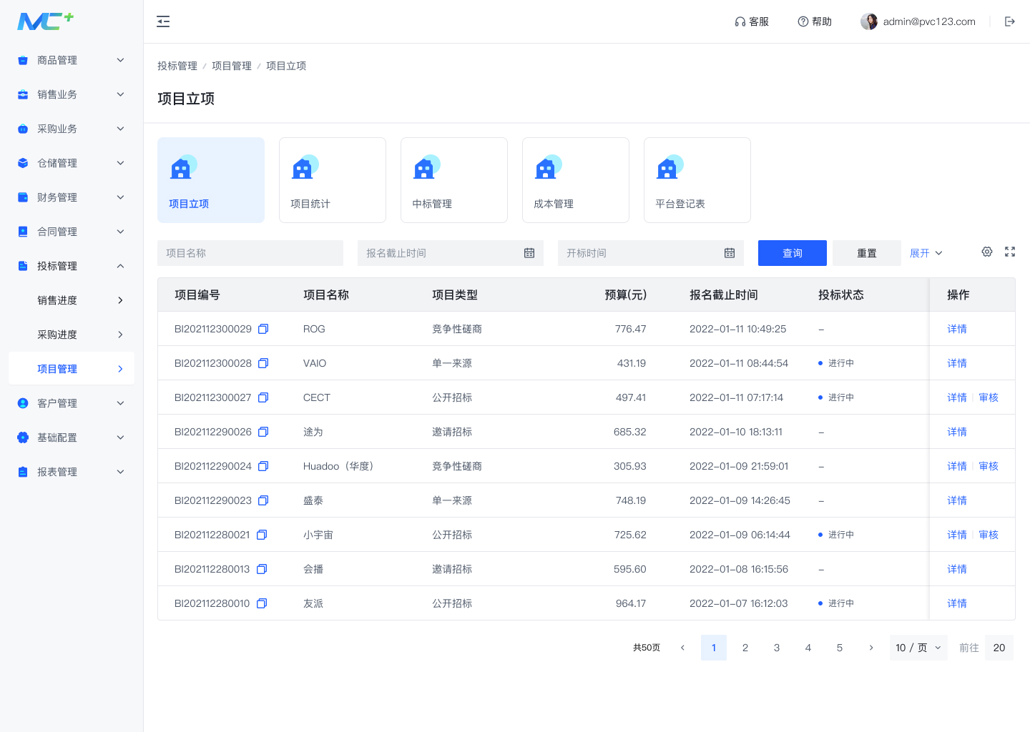Image resolution: width=1030 pixels, height=732 pixels.
Task: Click the 重置 reset button
Action: [x=867, y=253]
